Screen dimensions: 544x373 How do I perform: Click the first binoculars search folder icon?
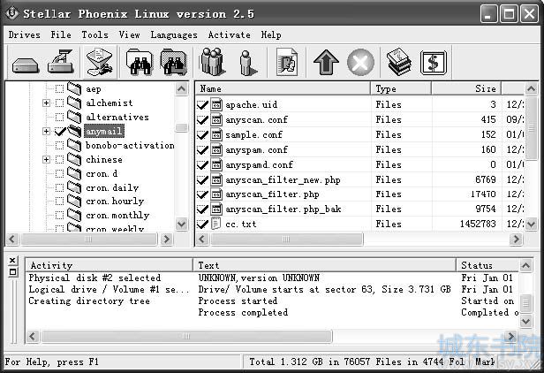click(140, 63)
